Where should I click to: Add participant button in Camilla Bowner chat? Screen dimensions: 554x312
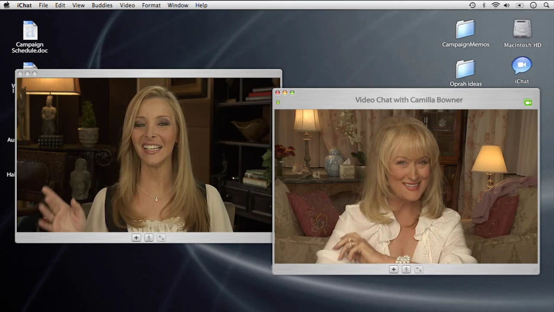393,270
